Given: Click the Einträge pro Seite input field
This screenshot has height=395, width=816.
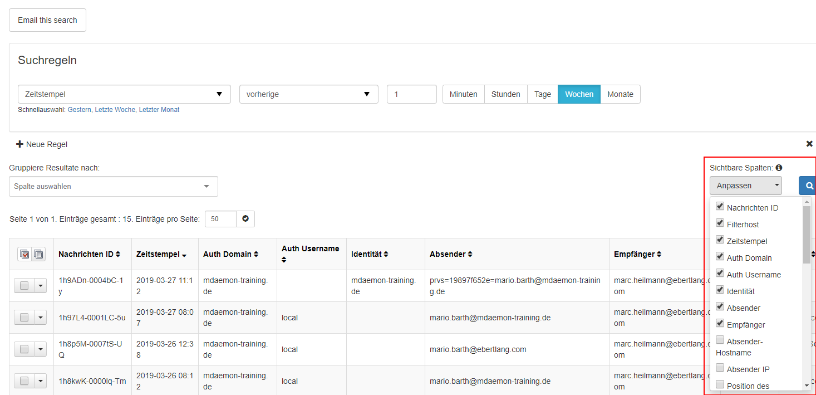Looking at the screenshot, I should (220, 219).
